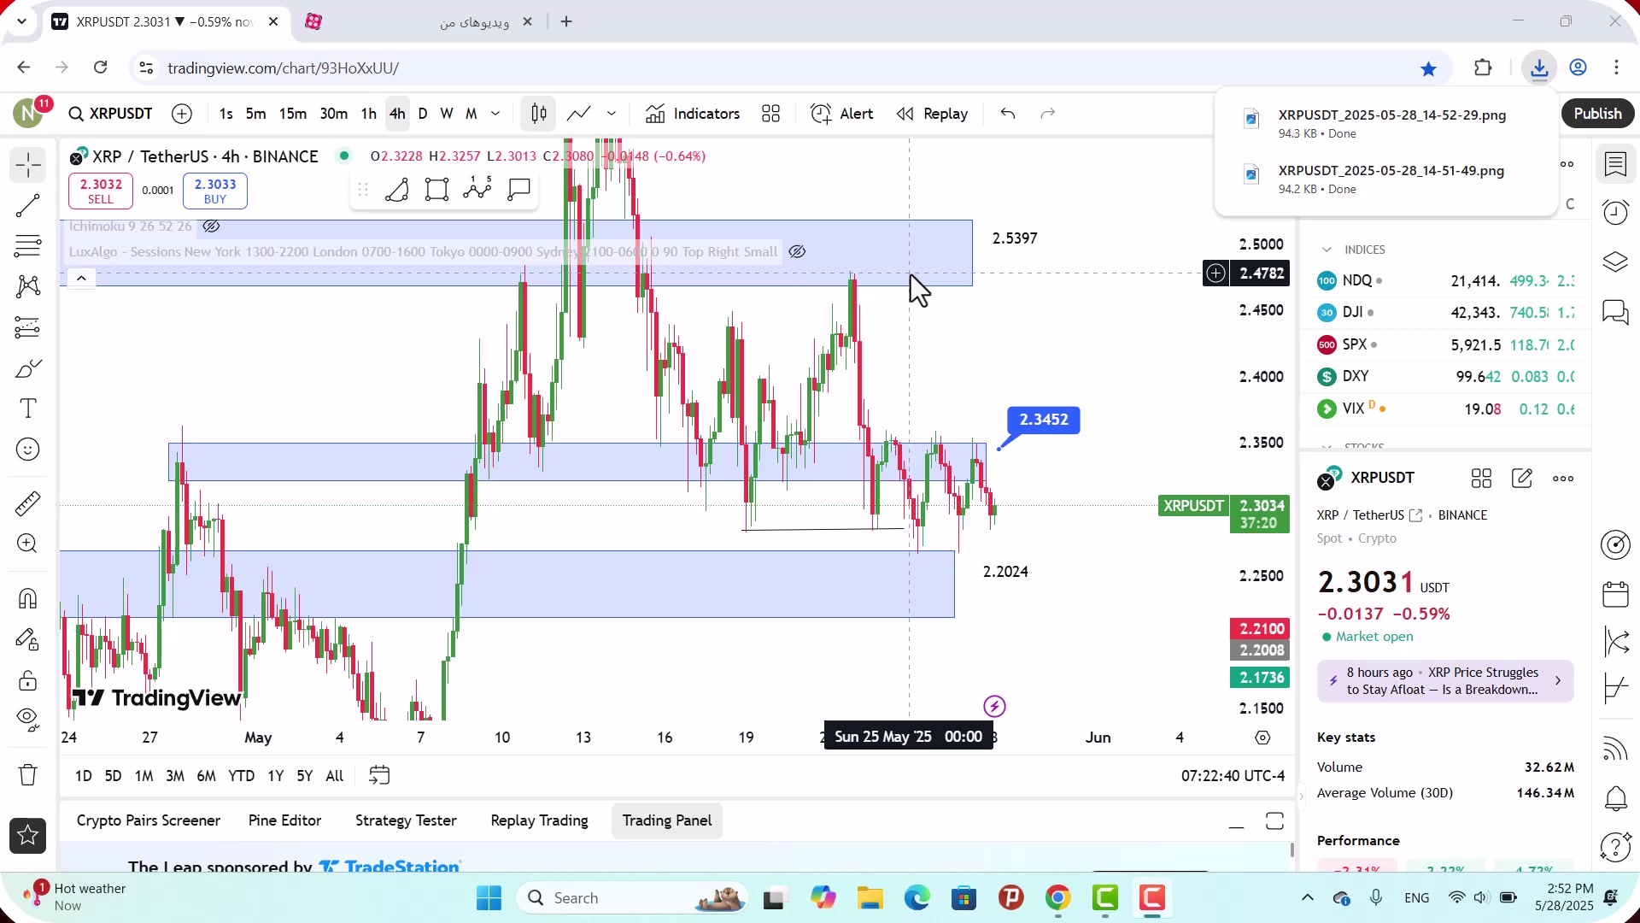Toggle Ichimoku indicator visibility
1640x923 pixels.
pyautogui.click(x=212, y=226)
